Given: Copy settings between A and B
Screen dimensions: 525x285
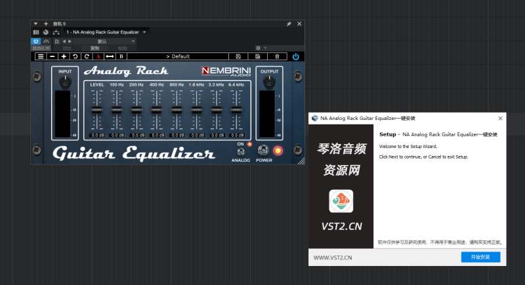Looking at the screenshot, I should [x=110, y=56].
